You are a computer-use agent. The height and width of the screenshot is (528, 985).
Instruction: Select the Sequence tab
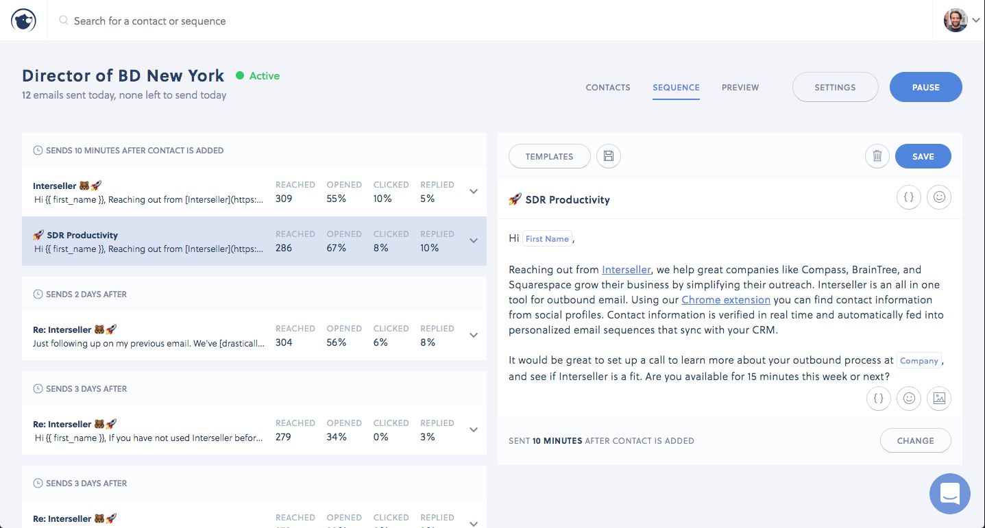coord(676,88)
